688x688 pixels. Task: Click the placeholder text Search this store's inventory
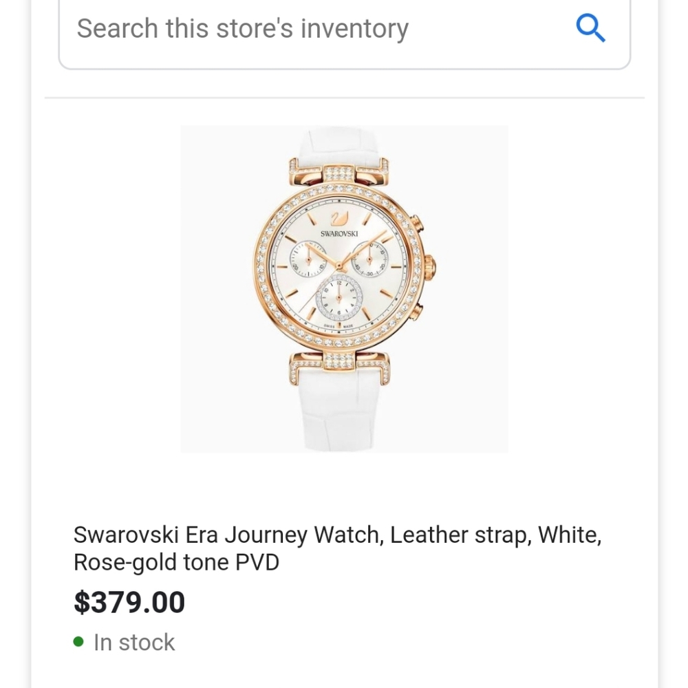click(242, 28)
